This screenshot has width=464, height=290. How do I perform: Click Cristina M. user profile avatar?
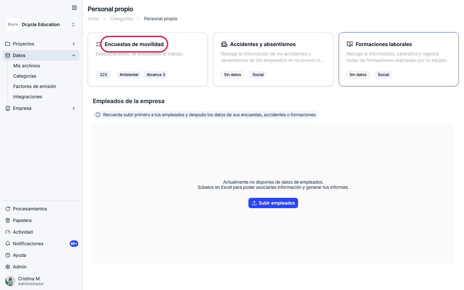(x=10, y=281)
